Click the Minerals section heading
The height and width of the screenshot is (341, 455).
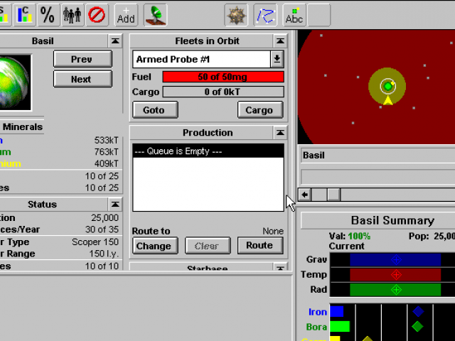[x=23, y=126]
